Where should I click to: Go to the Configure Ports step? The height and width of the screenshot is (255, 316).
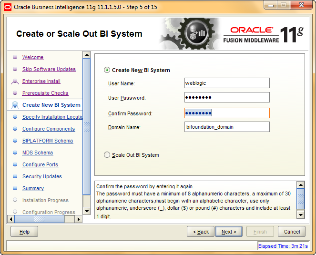(x=41, y=164)
